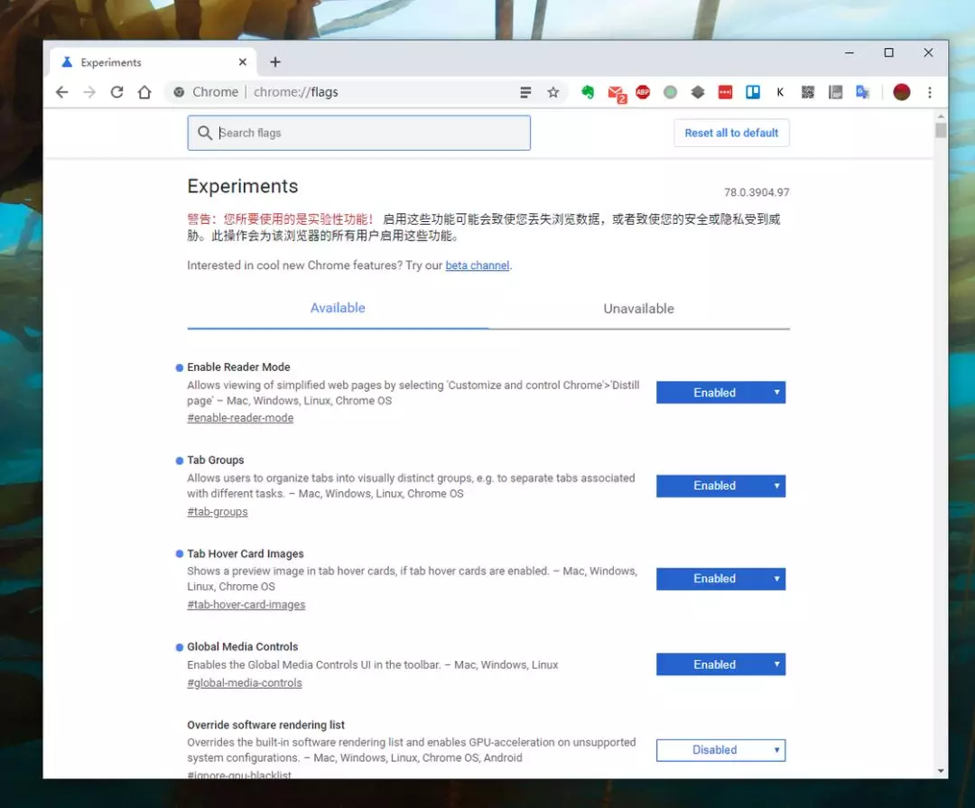The width and height of the screenshot is (975, 808).
Task: Switch to the Unavailable tab
Action: (638, 309)
